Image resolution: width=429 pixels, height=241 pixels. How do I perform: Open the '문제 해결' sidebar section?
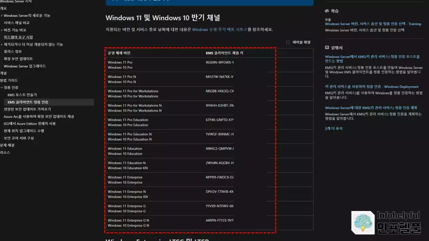(7, 145)
